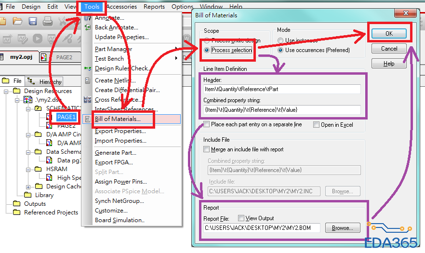Click the Voltage probe marker icon

(67, 38)
